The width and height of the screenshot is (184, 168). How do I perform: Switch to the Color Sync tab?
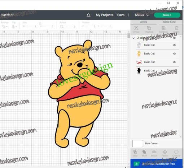[x=169, y=22]
